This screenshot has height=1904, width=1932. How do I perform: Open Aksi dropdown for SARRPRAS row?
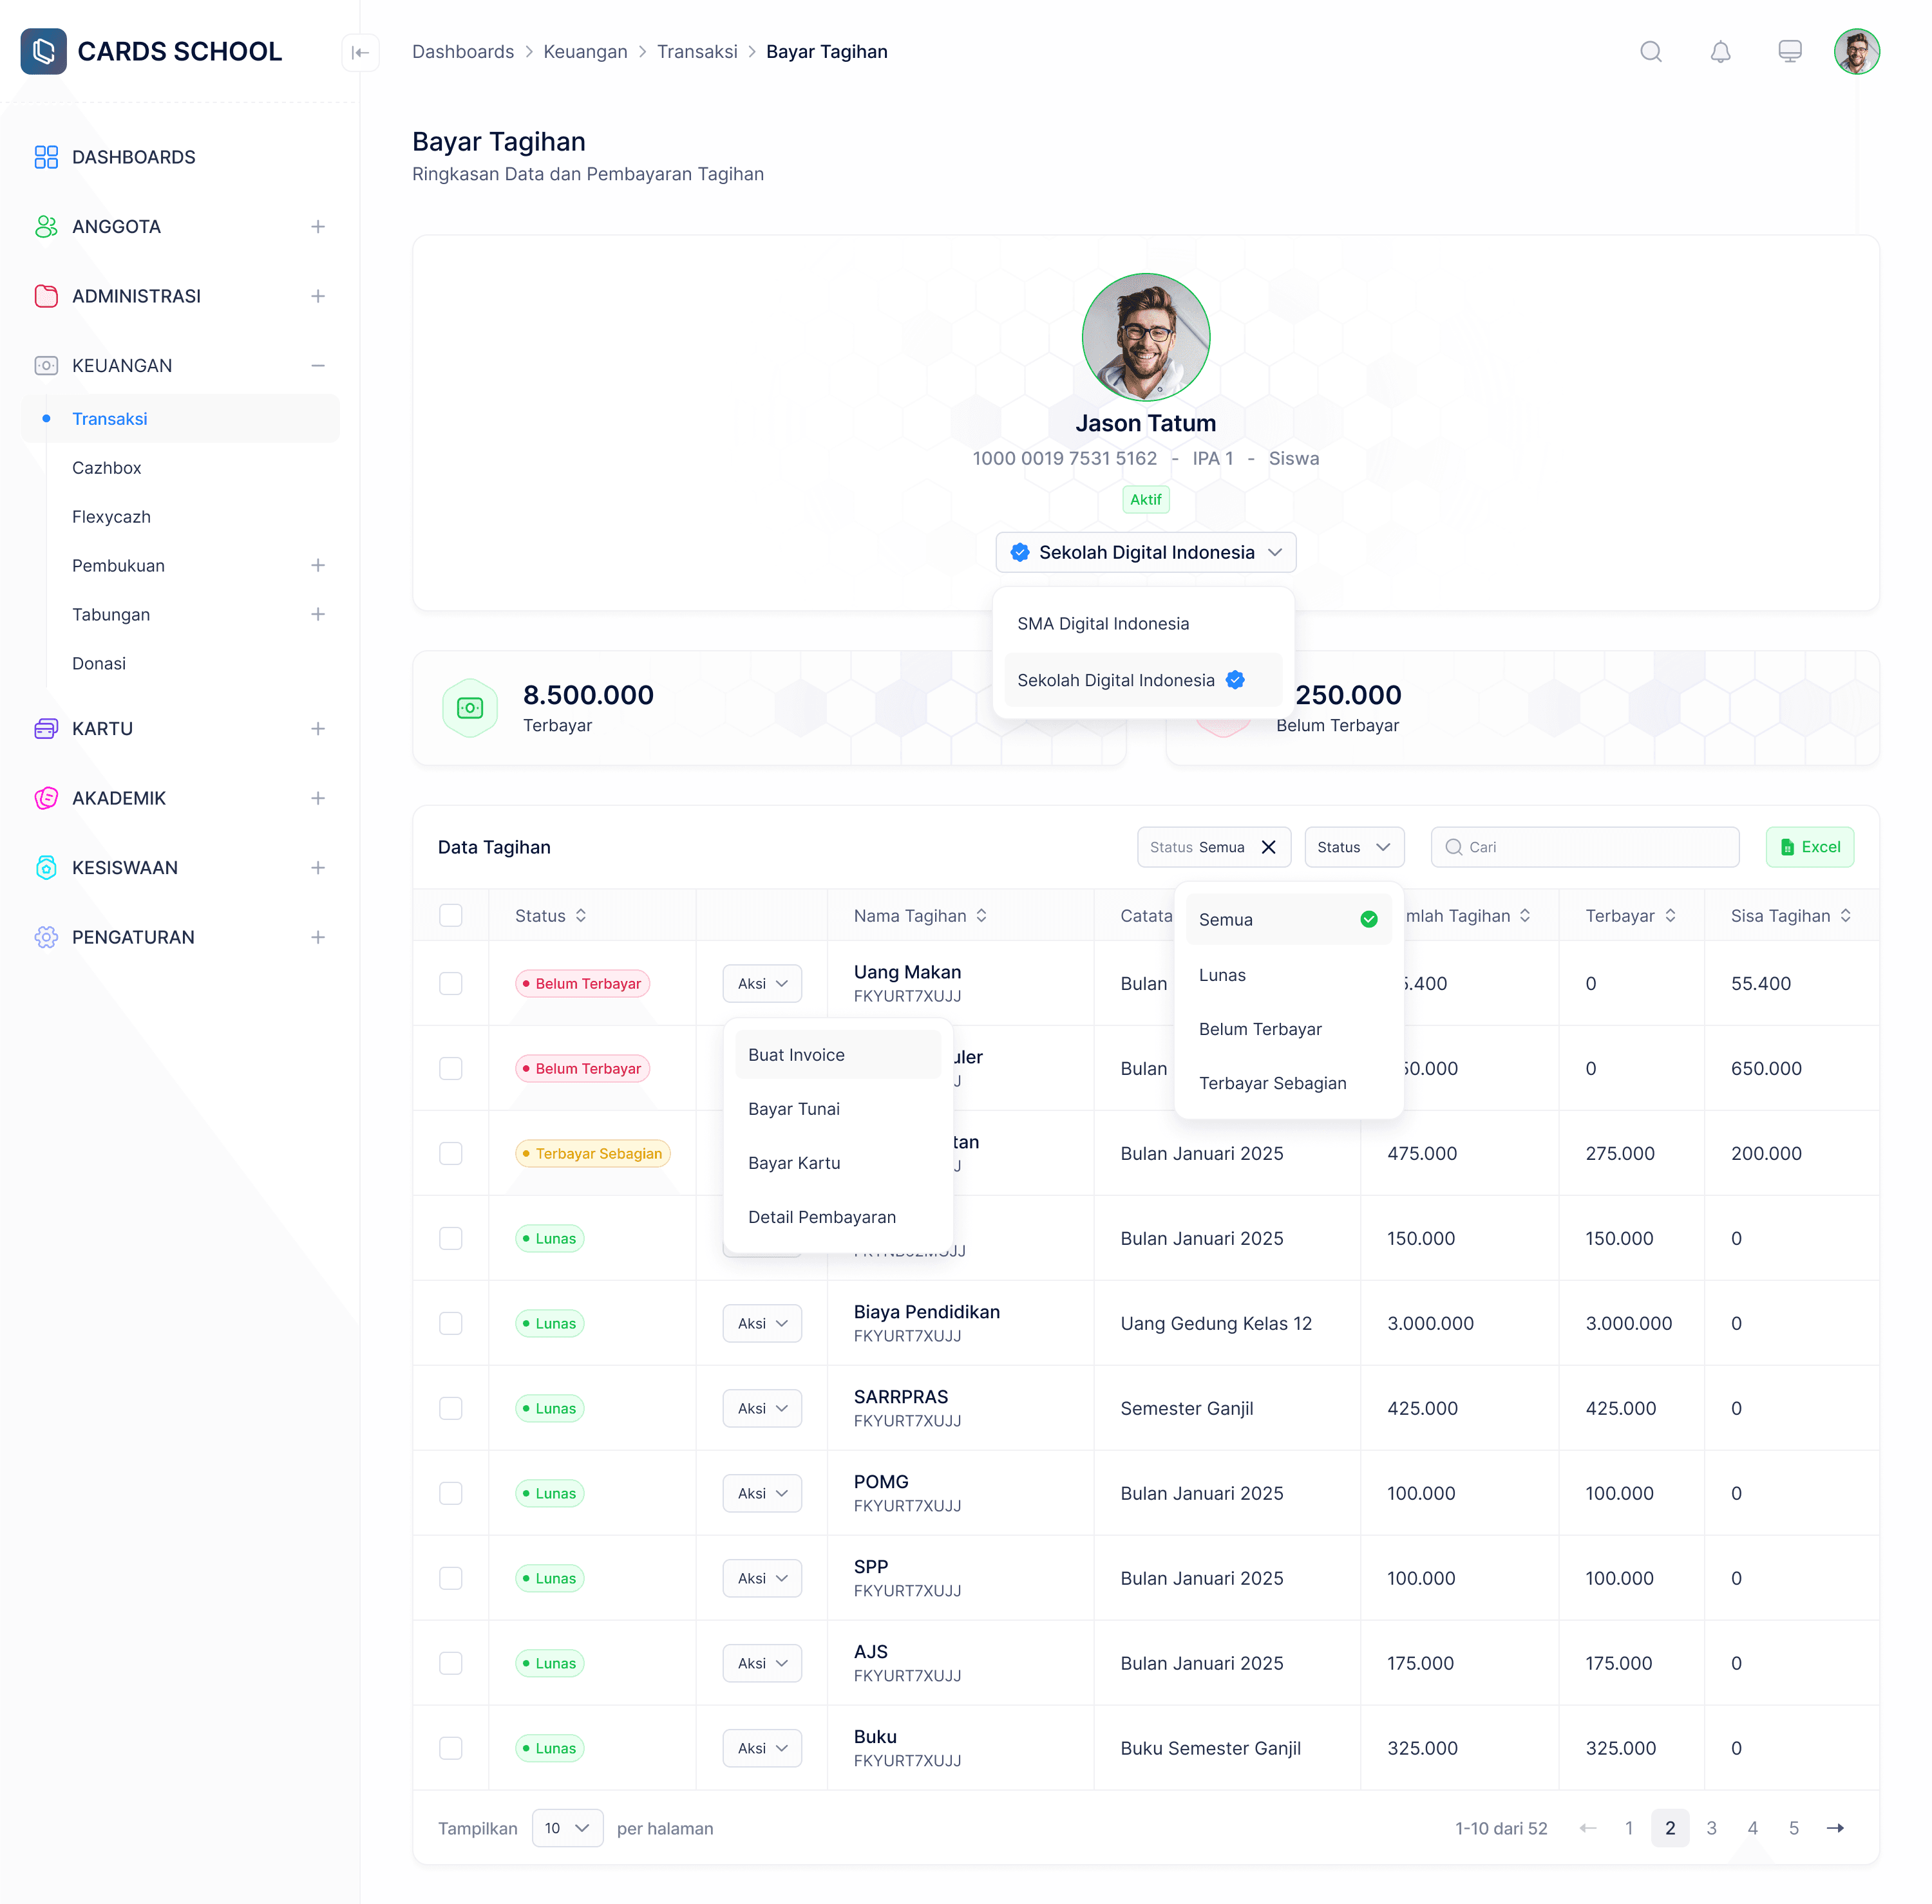point(762,1408)
